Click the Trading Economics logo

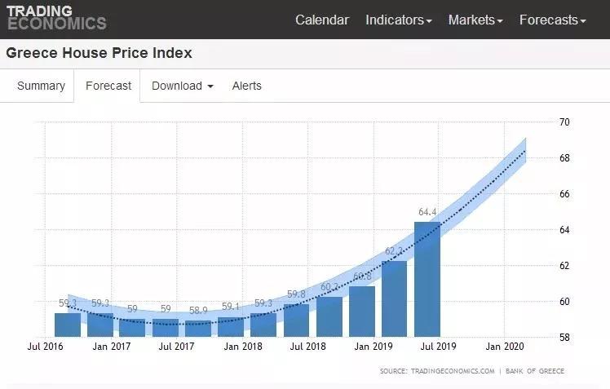55,18
